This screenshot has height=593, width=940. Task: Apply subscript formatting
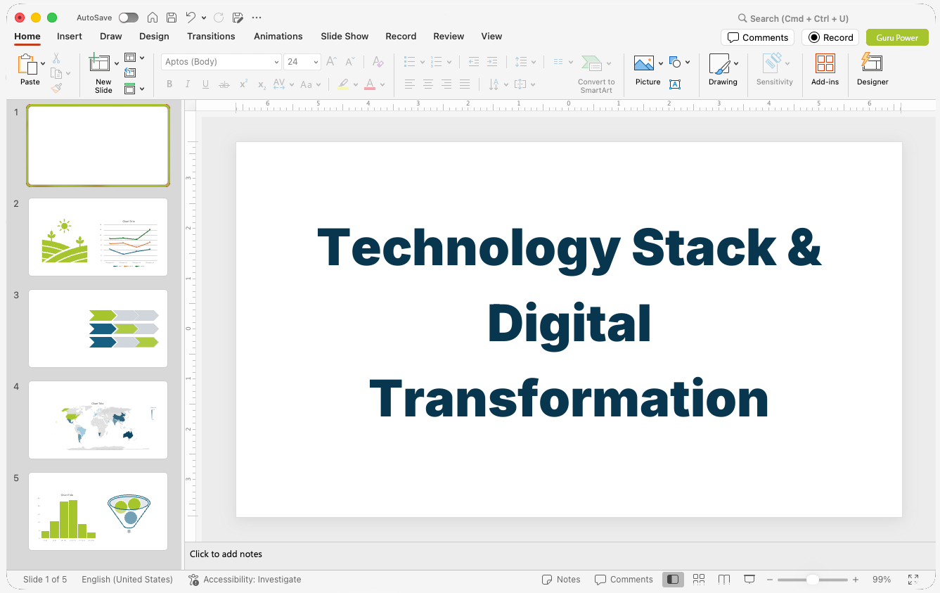[262, 84]
